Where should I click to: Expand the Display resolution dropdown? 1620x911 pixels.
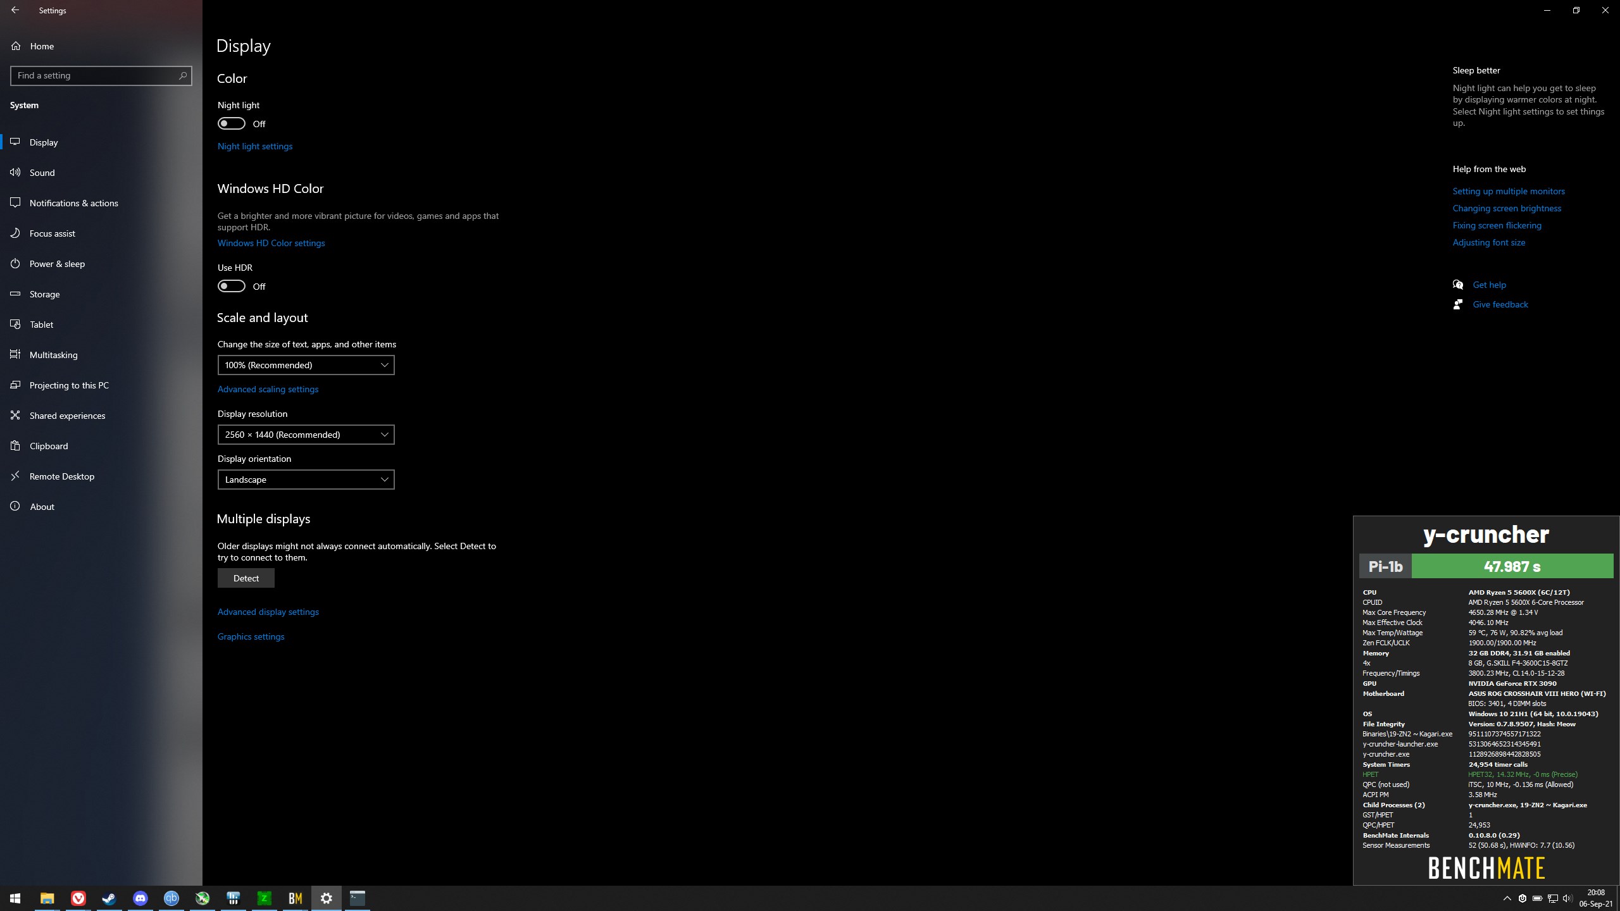click(306, 435)
